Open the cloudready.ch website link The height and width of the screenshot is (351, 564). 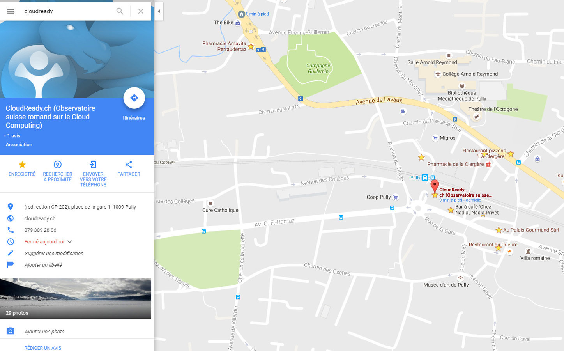(x=40, y=218)
